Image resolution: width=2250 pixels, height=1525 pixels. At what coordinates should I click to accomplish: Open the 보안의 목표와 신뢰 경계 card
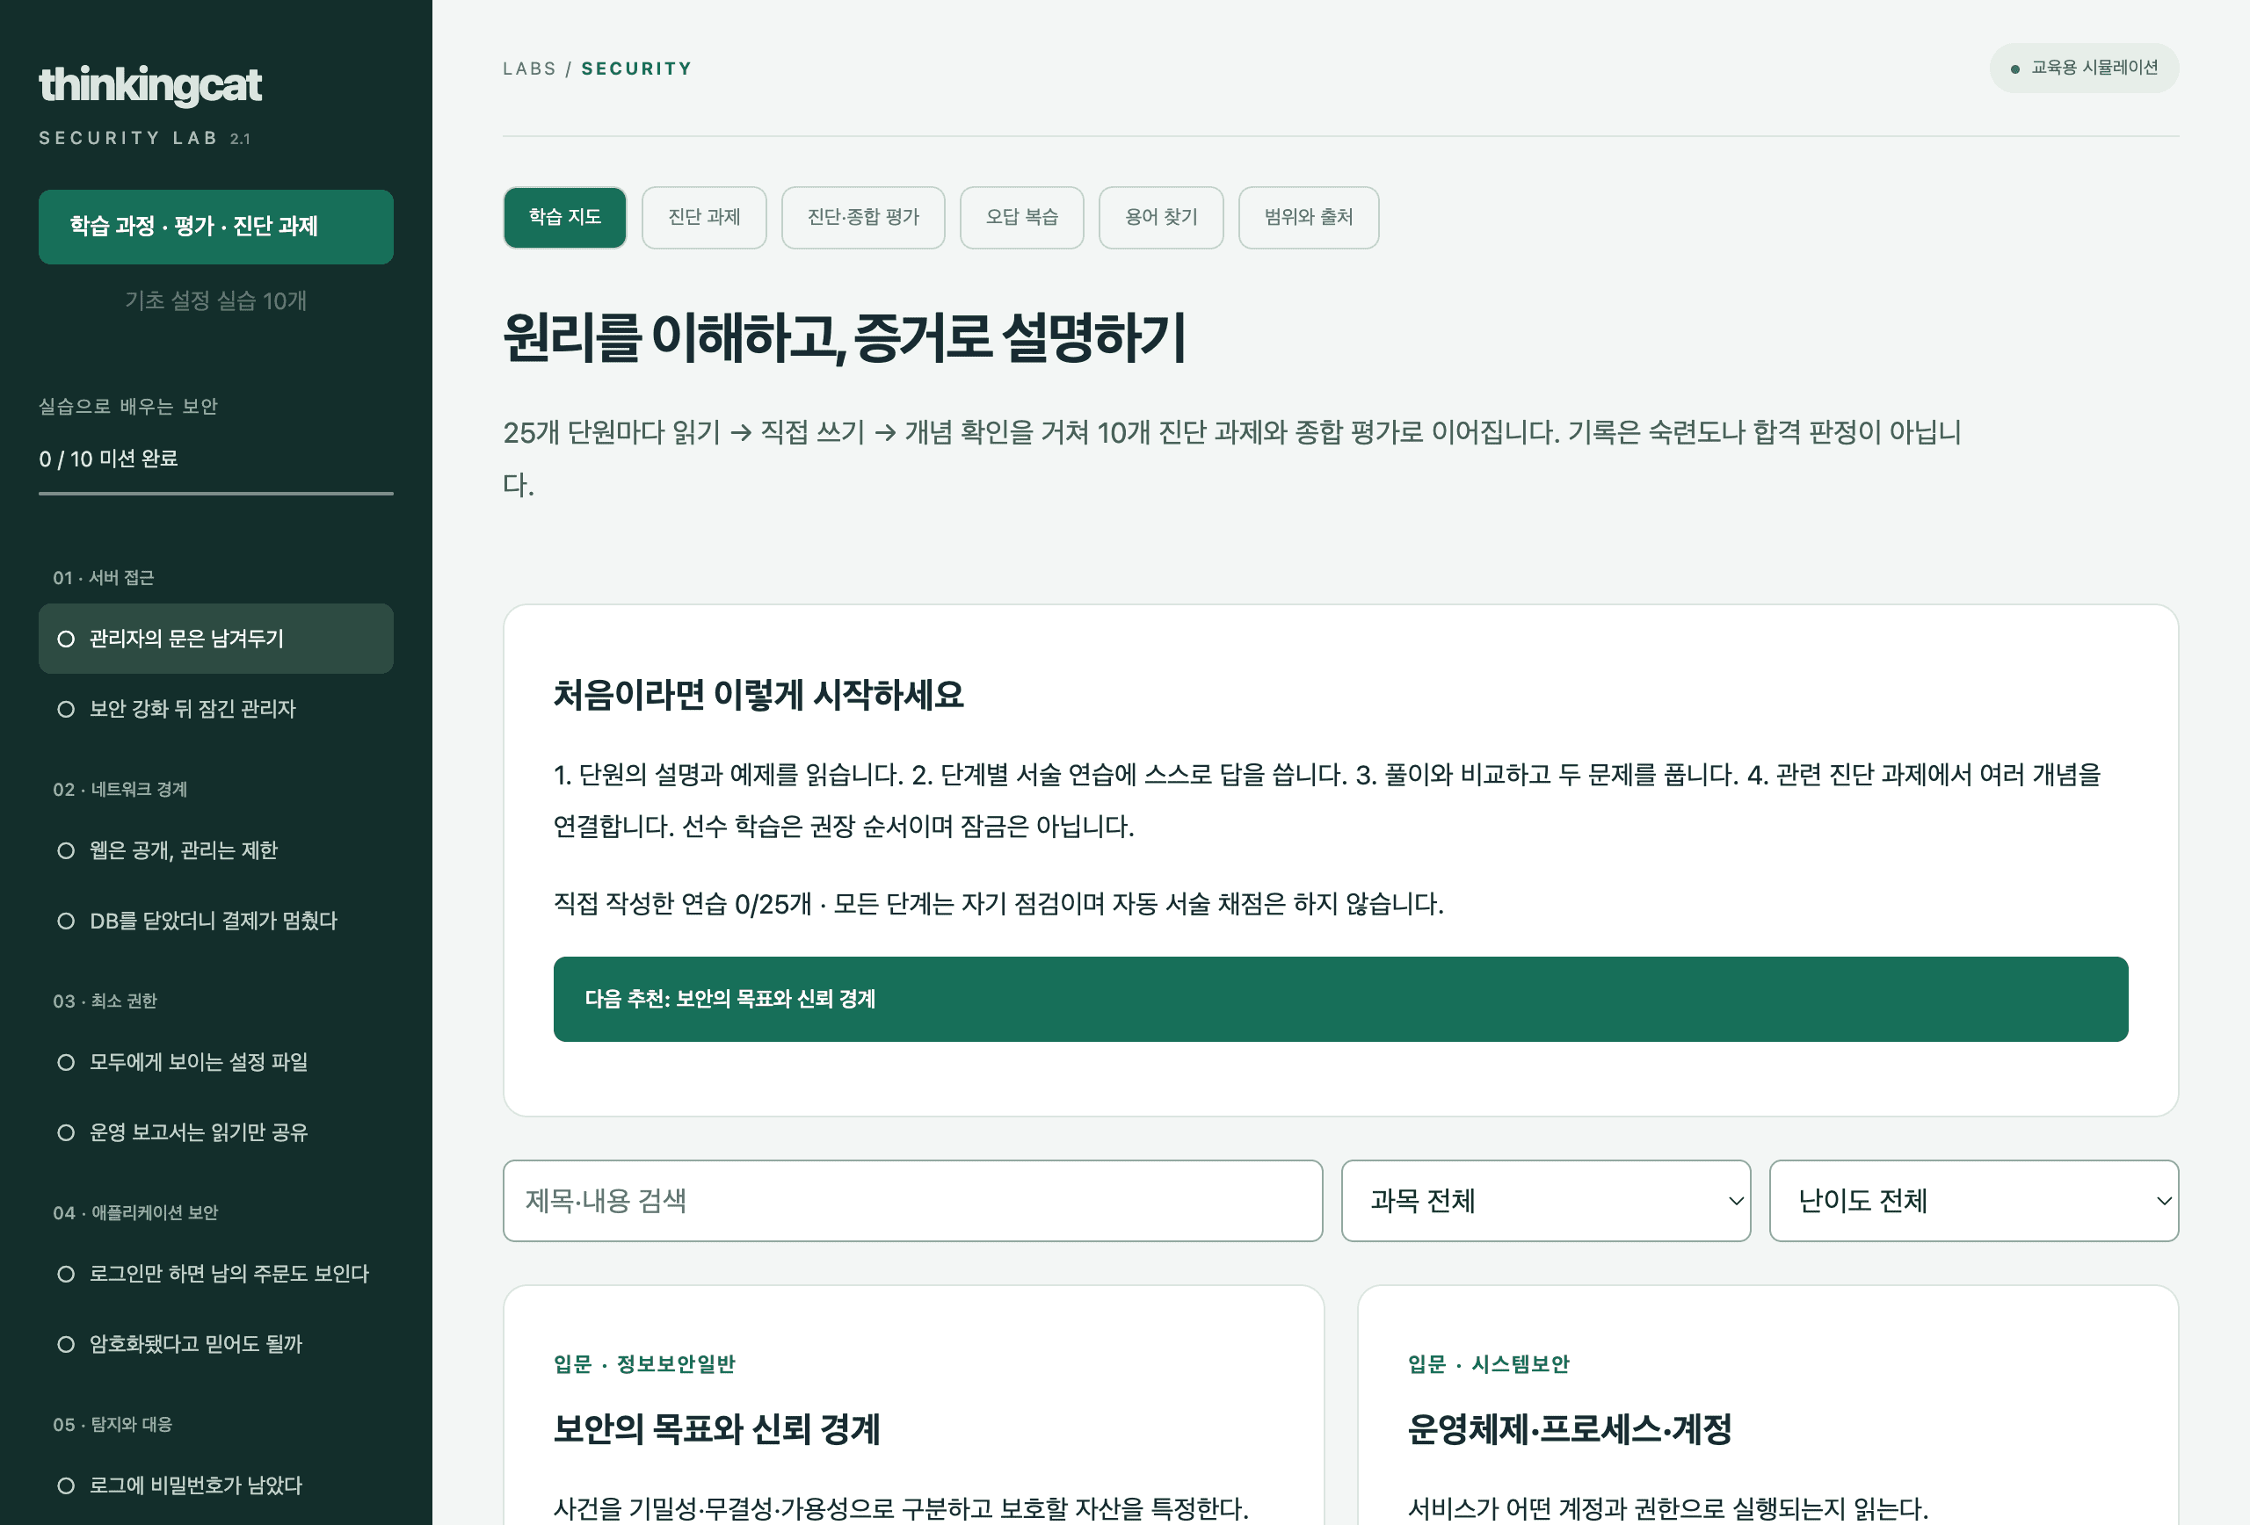(x=913, y=1405)
